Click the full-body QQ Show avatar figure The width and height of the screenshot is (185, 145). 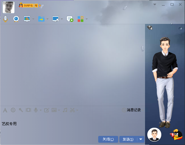165,82
